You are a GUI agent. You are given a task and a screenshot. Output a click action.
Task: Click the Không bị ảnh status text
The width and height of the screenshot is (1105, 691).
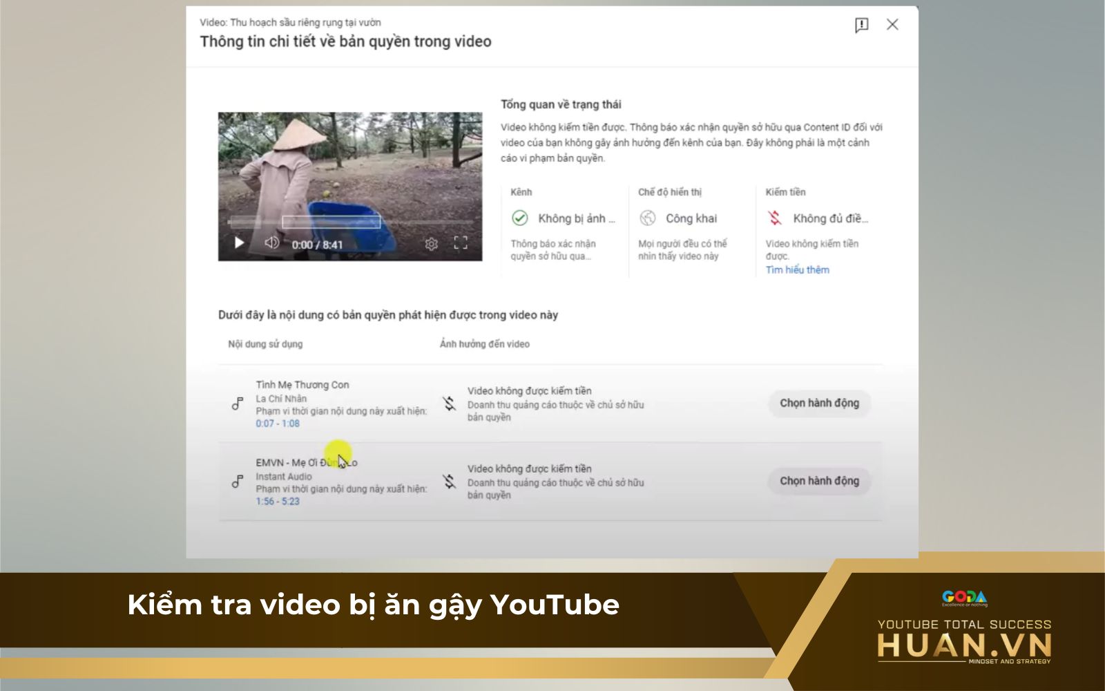[576, 218]
